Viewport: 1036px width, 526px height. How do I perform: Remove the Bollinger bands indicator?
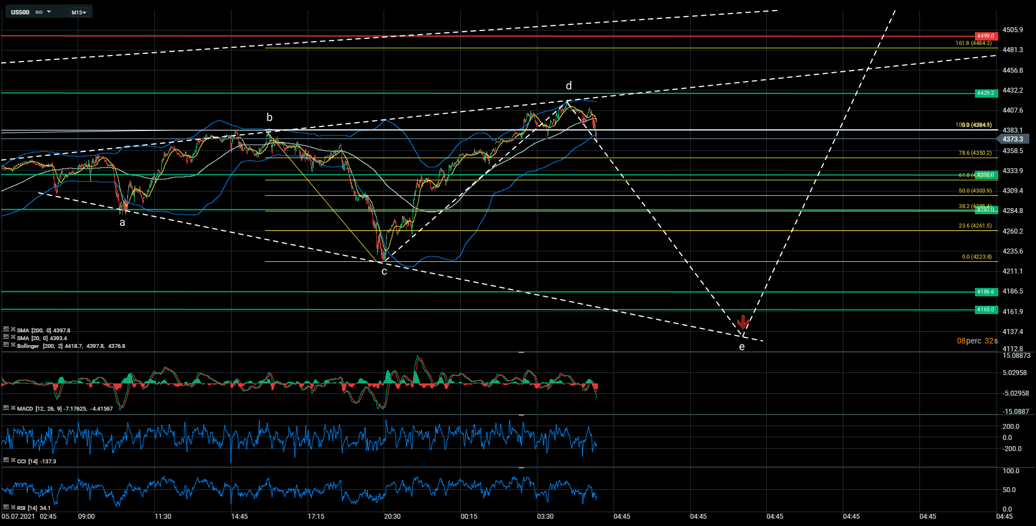tap(13, 345)
